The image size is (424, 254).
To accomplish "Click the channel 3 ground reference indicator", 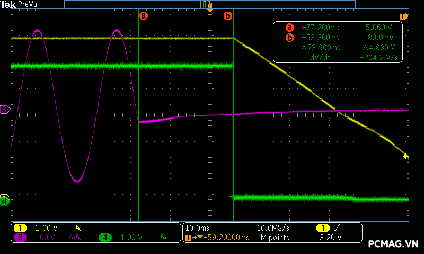I will point(5,110).
